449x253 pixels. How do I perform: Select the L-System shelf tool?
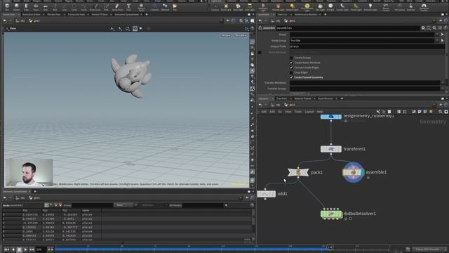pos(154,6)
